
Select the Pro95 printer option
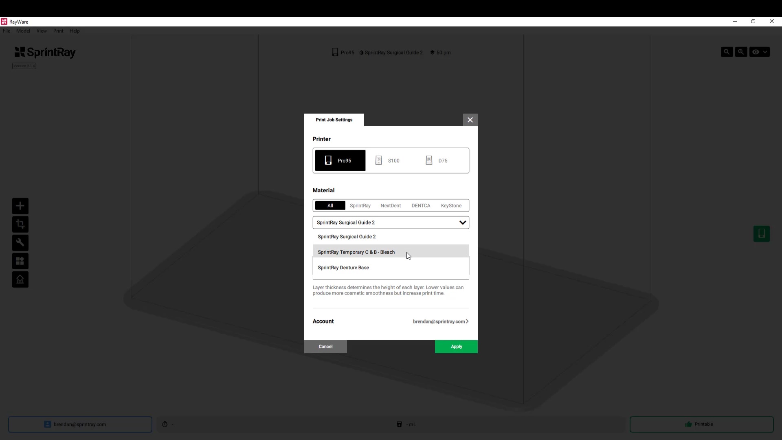[x=340, y=161]
